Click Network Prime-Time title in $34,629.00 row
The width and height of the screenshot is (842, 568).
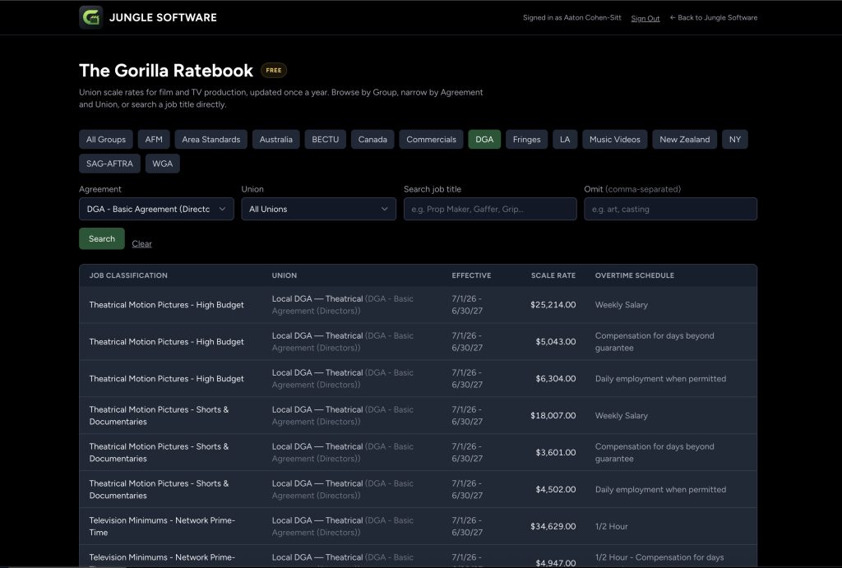coord(162,526)
